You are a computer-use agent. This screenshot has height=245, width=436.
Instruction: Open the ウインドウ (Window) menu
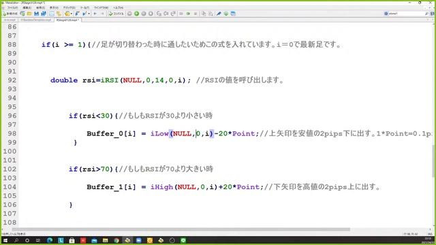101,7
